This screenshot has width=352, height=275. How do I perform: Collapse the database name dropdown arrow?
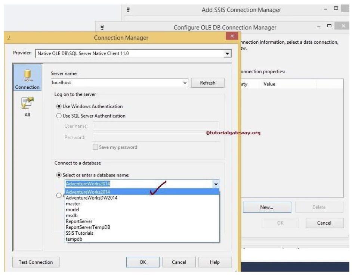216,184
